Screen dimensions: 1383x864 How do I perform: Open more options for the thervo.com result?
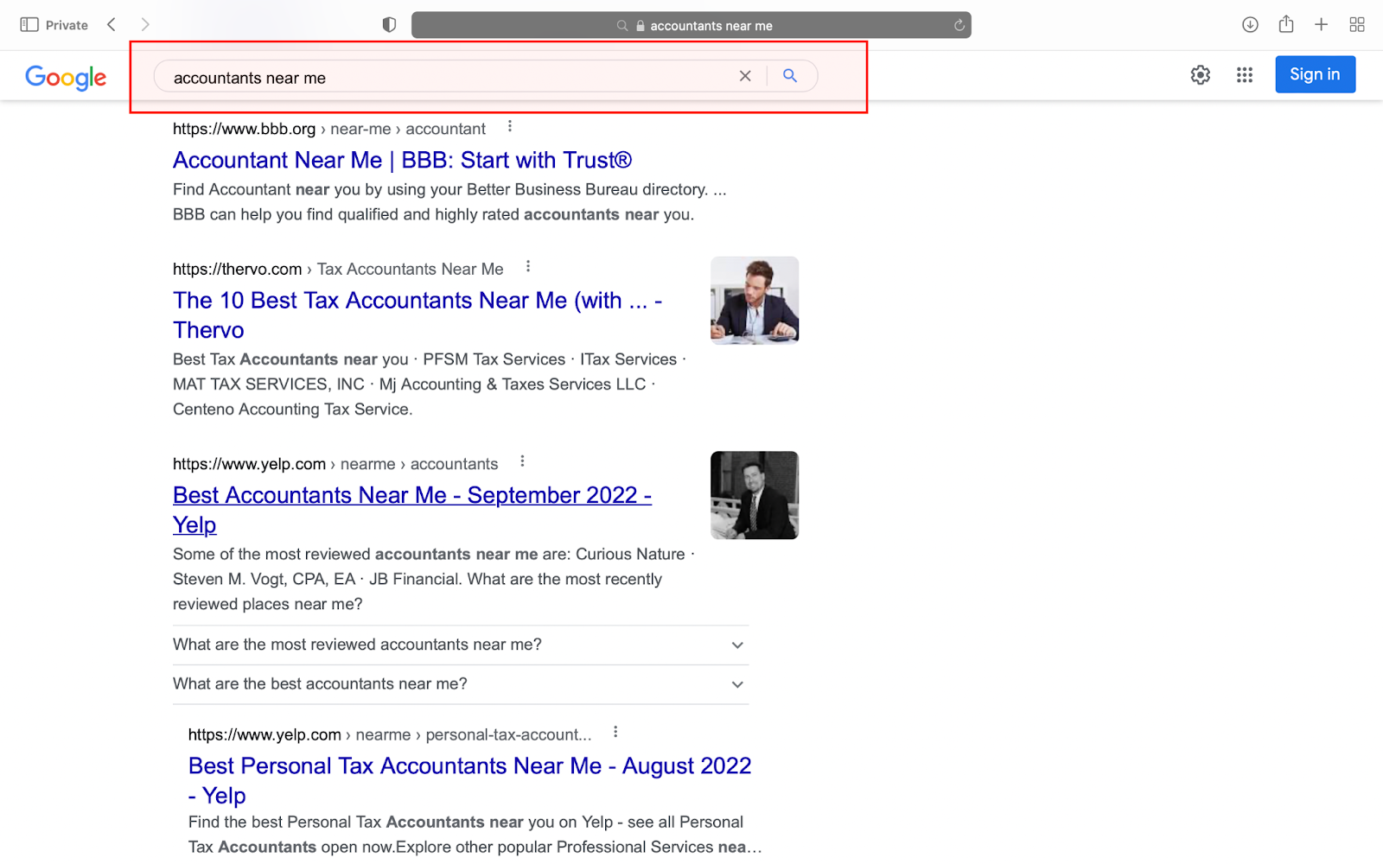pyautogui.click(x=528, y=267)
